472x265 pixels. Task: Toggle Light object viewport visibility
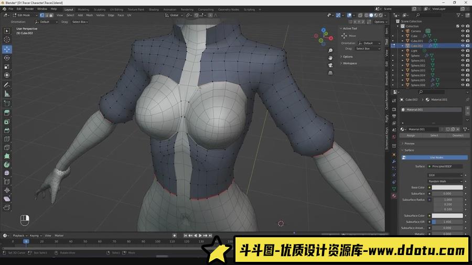[x=463, y=51]
